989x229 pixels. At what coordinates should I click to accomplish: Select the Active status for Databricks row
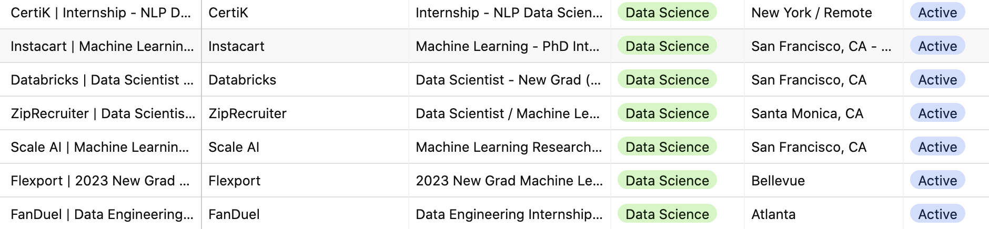point(937,80)
